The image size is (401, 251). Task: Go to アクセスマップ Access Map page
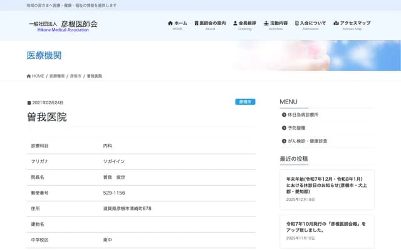click(x=352, y=26)
